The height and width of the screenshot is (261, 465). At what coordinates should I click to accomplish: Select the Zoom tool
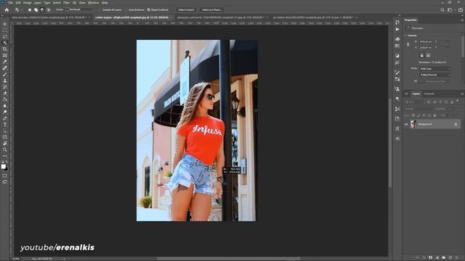pyautogui.click(x=5, y=150)
